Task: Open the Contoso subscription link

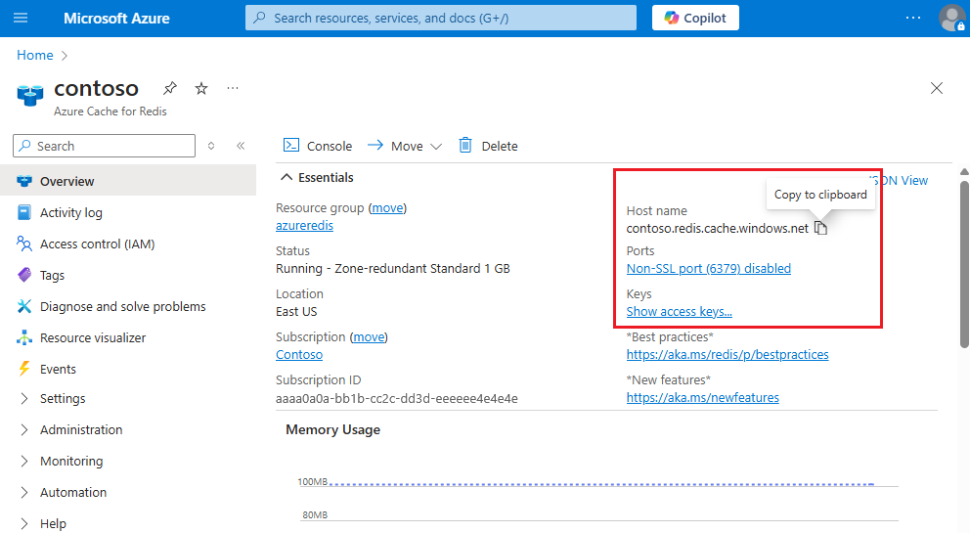Action: point(299,355)
